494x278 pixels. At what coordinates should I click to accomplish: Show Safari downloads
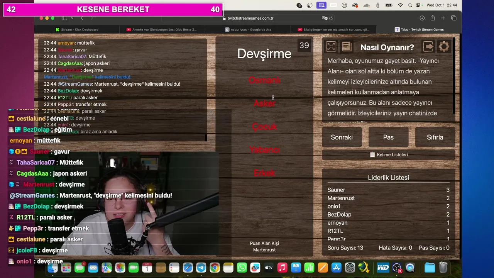[422, 18]
